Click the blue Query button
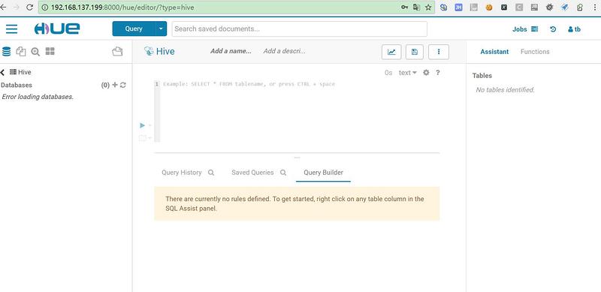 click(x=134, y=29)
